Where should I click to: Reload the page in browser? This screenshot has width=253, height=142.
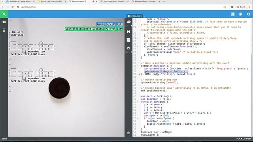coord(13,7)
